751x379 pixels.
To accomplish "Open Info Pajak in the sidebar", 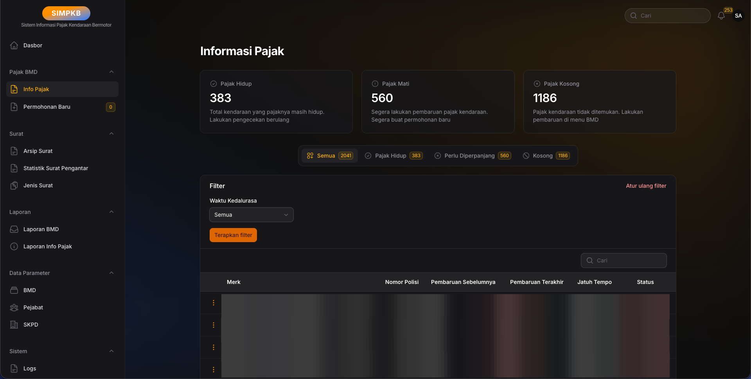I will (62, 89).
